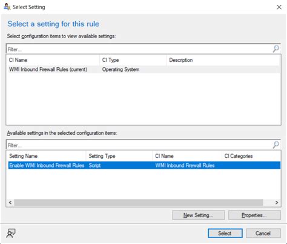Sort by CI Name column in the settings list
This screenshot has height=244, width=287.
point(187,156)
